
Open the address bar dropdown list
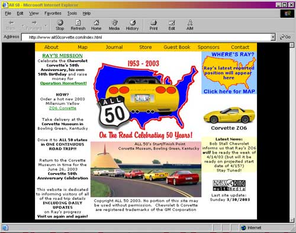(x=273, y=37)
